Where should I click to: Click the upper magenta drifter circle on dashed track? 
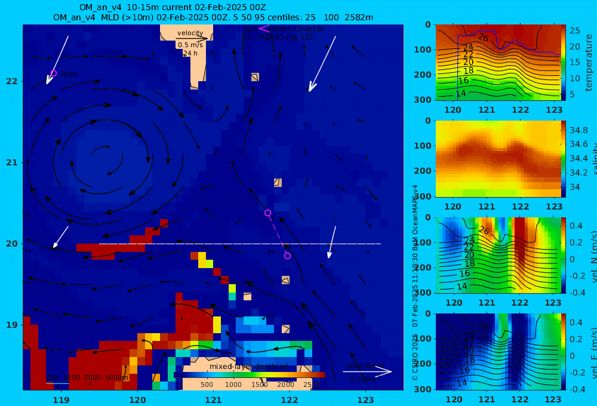pyautogui.click(x=267, y=213)
